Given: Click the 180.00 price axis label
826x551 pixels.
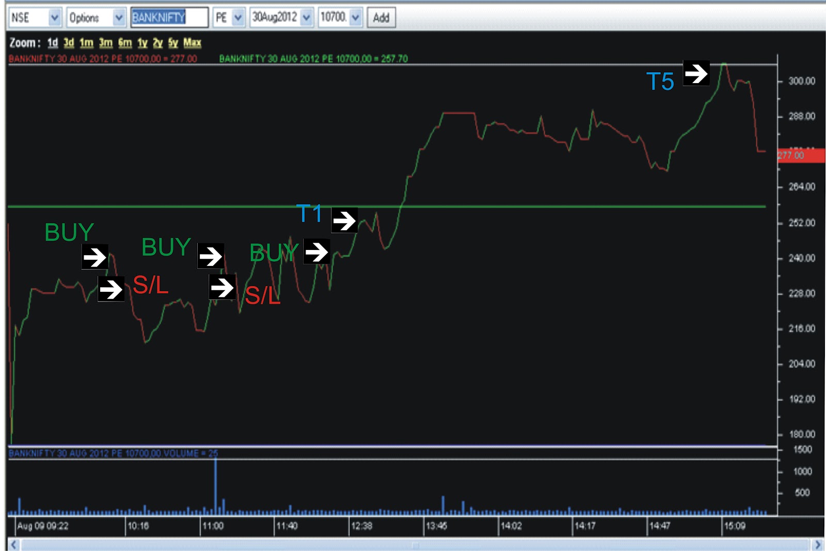Looking at the screenshot, I should 802,434.
